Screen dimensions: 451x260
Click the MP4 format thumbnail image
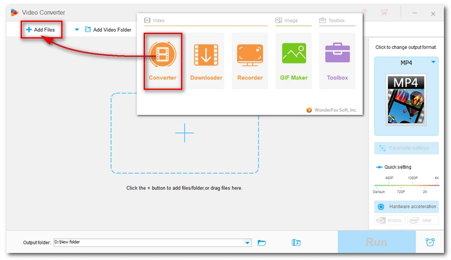[x=406, y=100]
